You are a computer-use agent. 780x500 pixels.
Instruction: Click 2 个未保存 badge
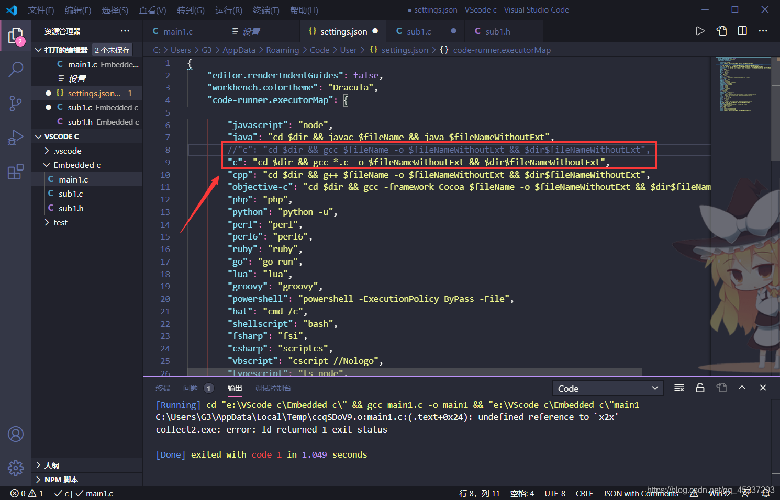112,50
